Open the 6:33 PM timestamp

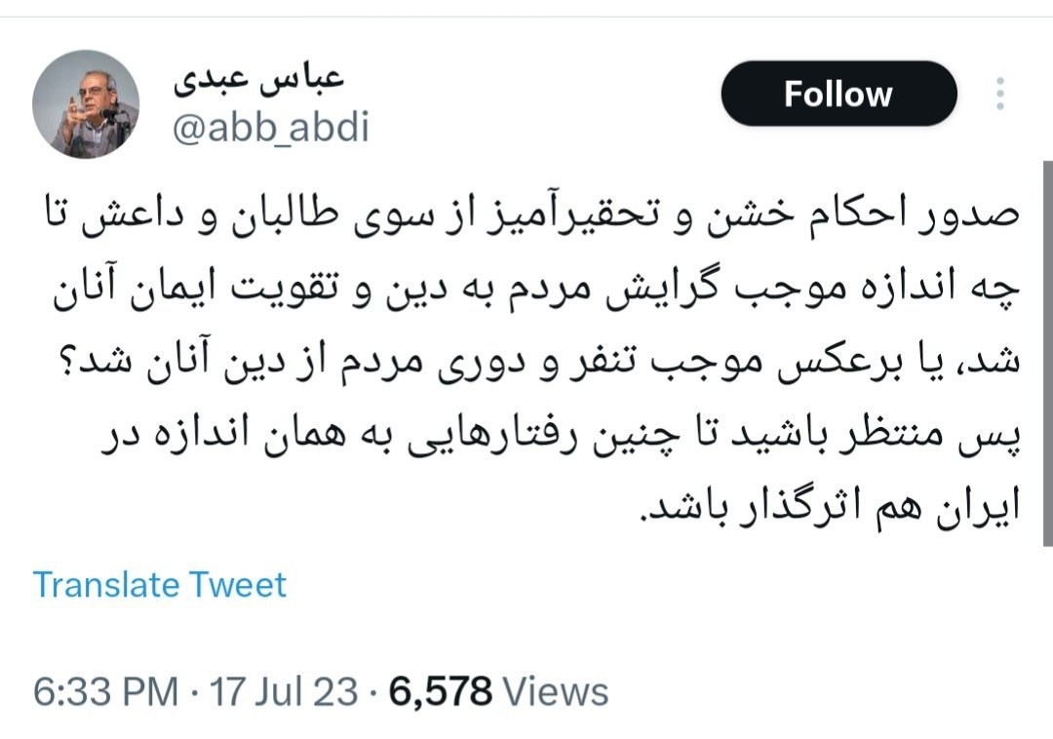(106, 692)
